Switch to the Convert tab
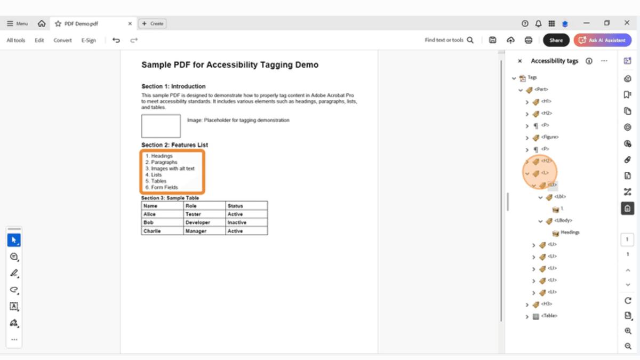The height and width of the screenshot is (360, 640). coord(62,39)
